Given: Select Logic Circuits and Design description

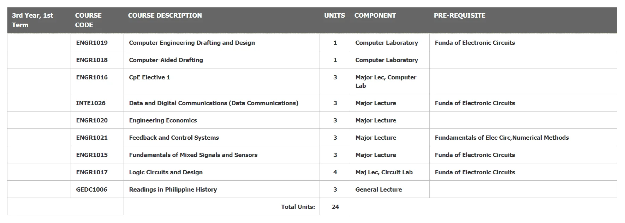Looking at the screenshot, I should pyautogui.click(x=166, y=172).
